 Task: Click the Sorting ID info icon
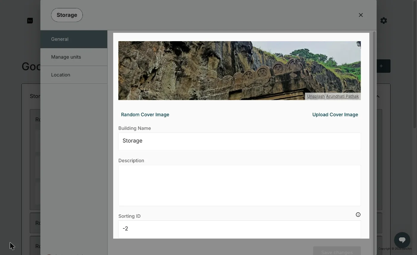[358, 215]
